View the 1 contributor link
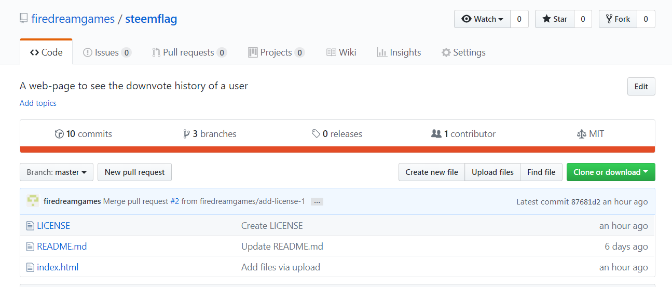 coord(463,134)
